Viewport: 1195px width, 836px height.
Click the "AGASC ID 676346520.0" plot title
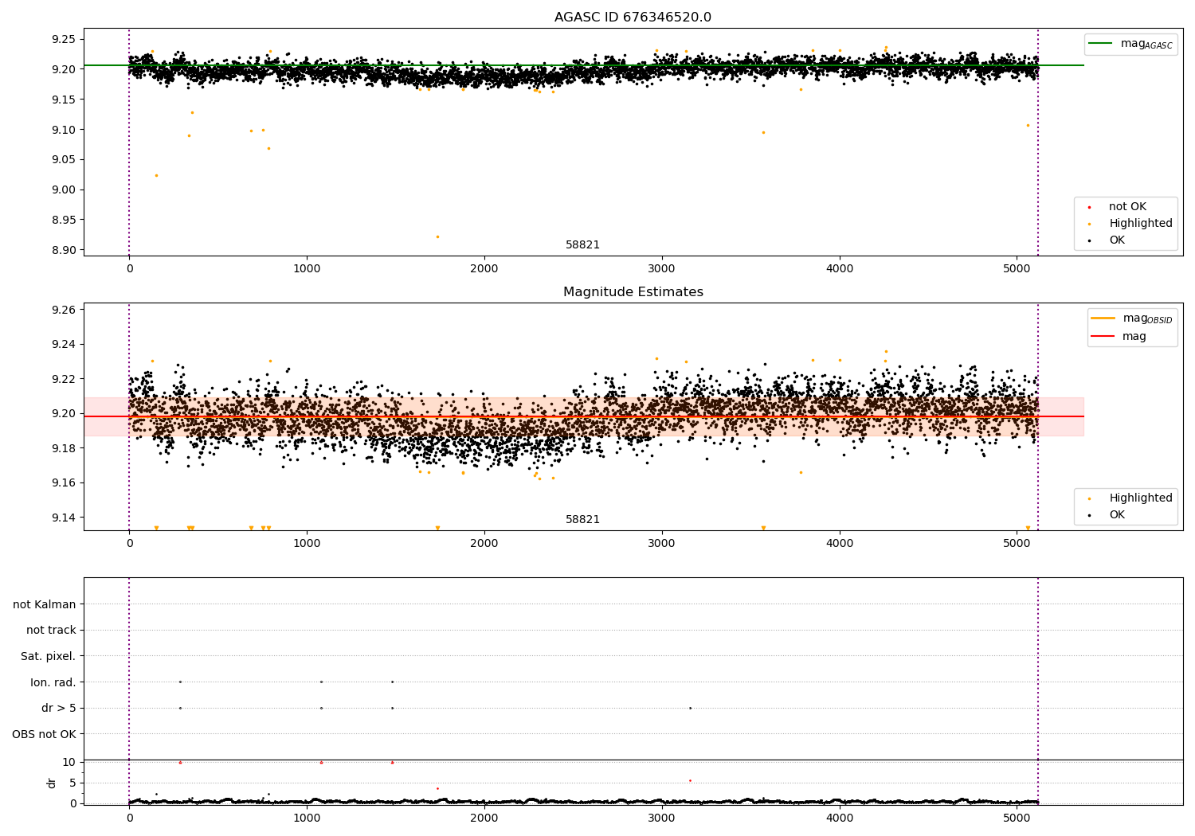(633, 18)
